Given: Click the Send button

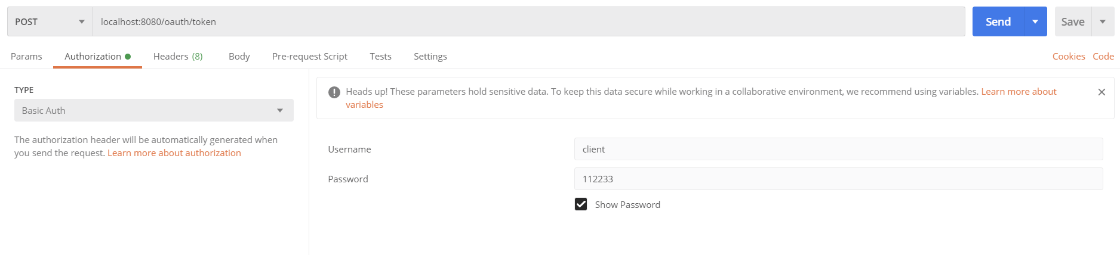Looking at the screenshot, I should point(998,22).
